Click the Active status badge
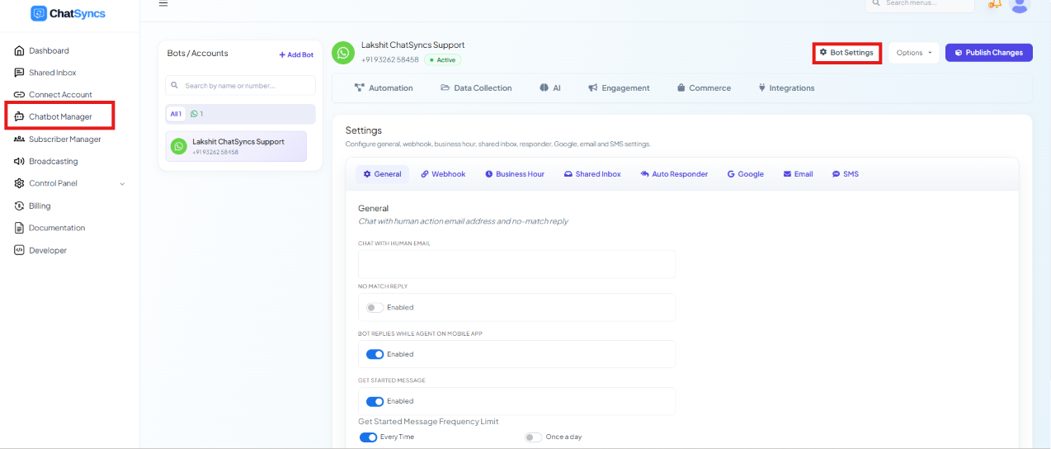The width and height of the screenshot is (1051, 449). point(443,59)
